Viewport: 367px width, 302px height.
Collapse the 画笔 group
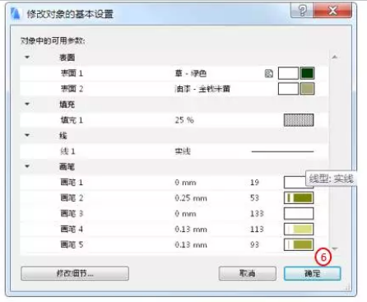[x=27, y=166]
